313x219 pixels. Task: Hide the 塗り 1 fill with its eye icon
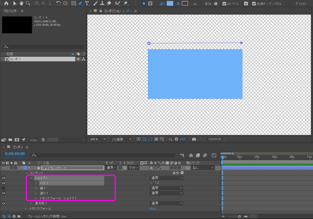point(4,193)
